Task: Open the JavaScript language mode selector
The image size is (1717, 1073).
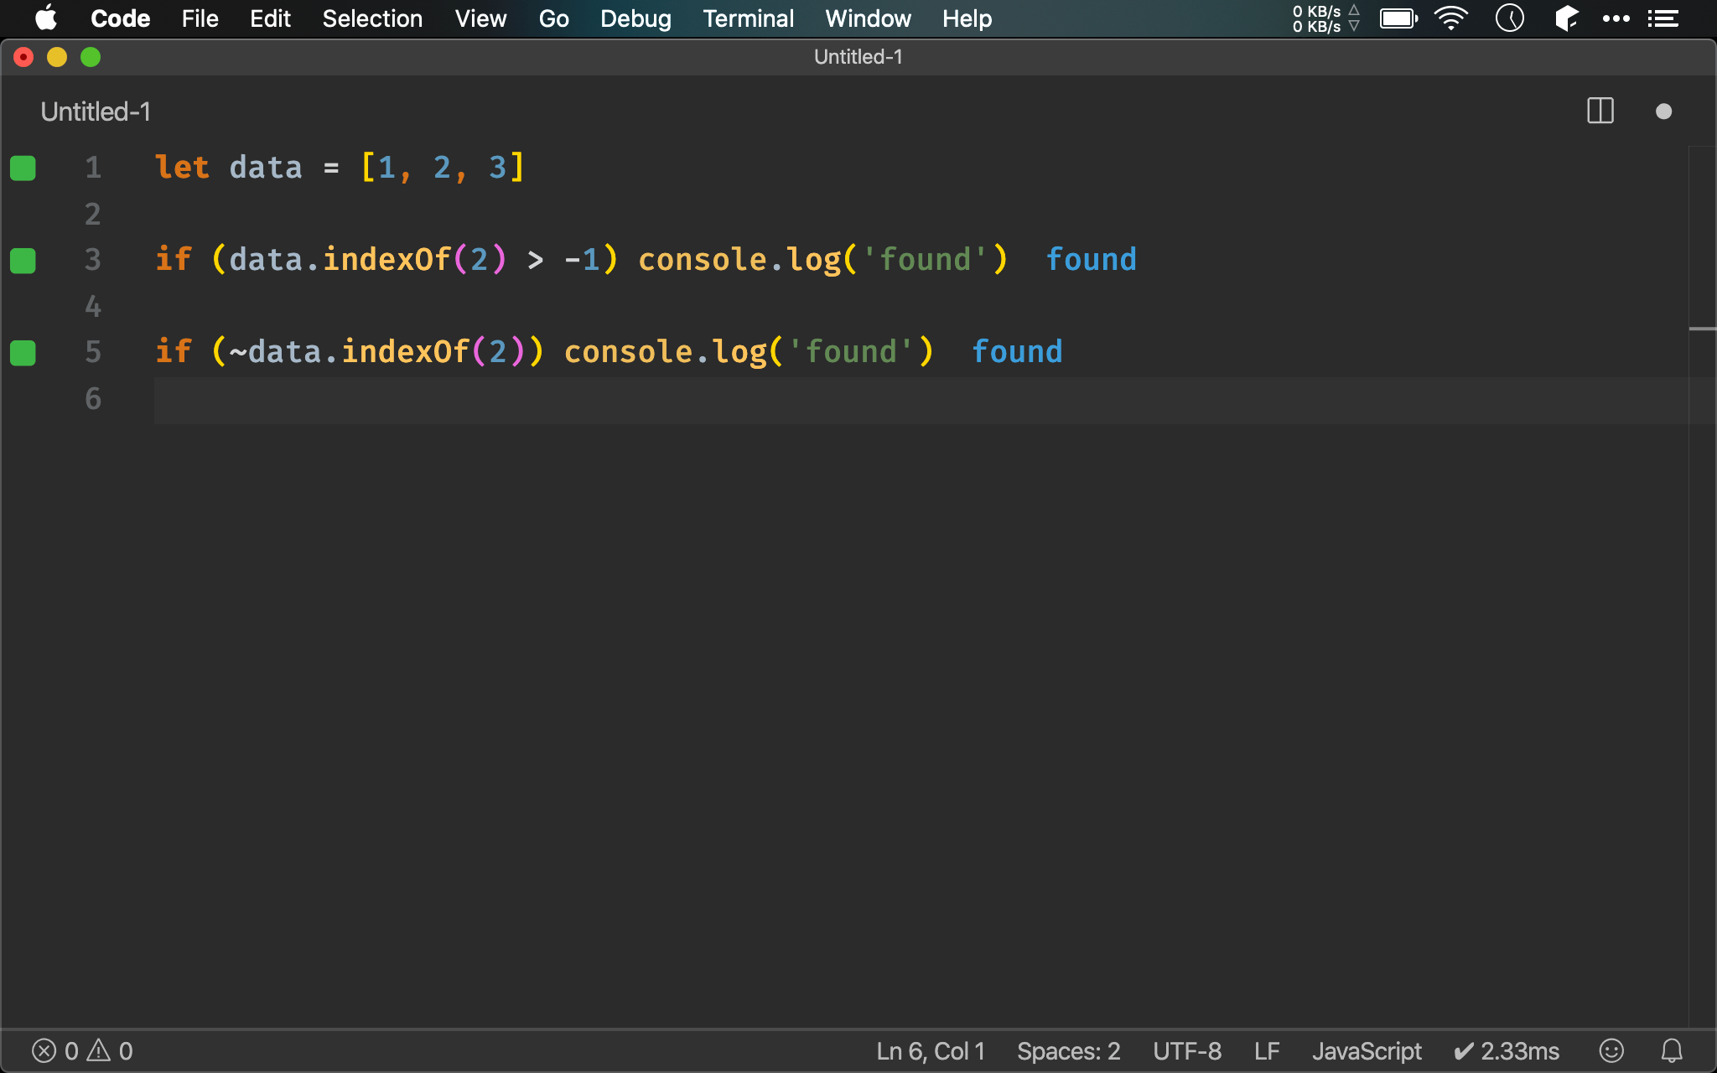Action: click(1366, 1050)
